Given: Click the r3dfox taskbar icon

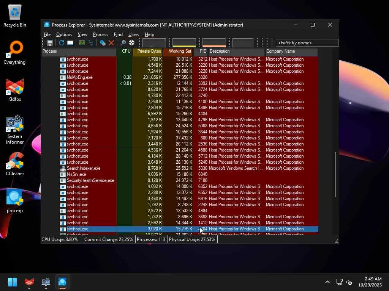Looking at the screenshot, I should click(x=29, y=282).
